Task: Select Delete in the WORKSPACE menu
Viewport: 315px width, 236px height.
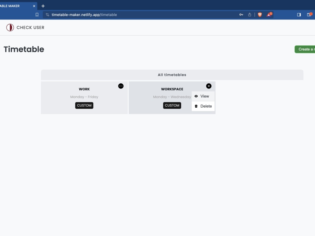Action: (x=203, y=106)
